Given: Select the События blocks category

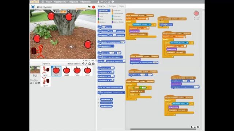Looking at the screenshot, I should point(118,11).
